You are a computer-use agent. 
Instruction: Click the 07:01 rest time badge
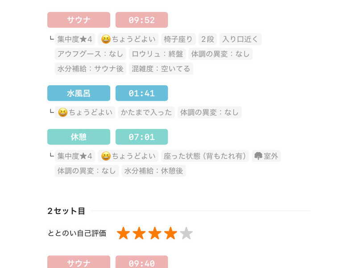[141, 137]
